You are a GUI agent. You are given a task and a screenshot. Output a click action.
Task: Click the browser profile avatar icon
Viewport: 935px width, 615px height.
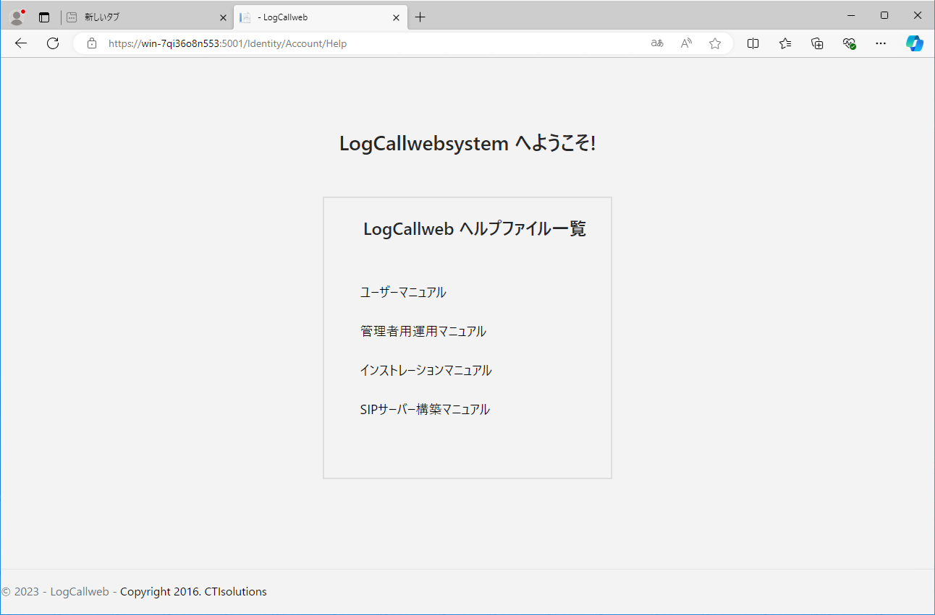point(17,17)
